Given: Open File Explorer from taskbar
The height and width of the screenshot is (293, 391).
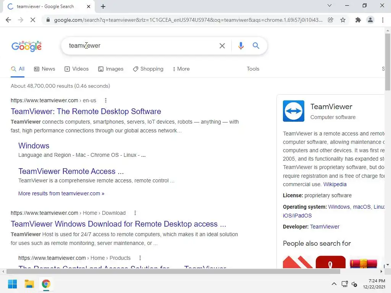Looking at the screenshot, I should 29,284.
